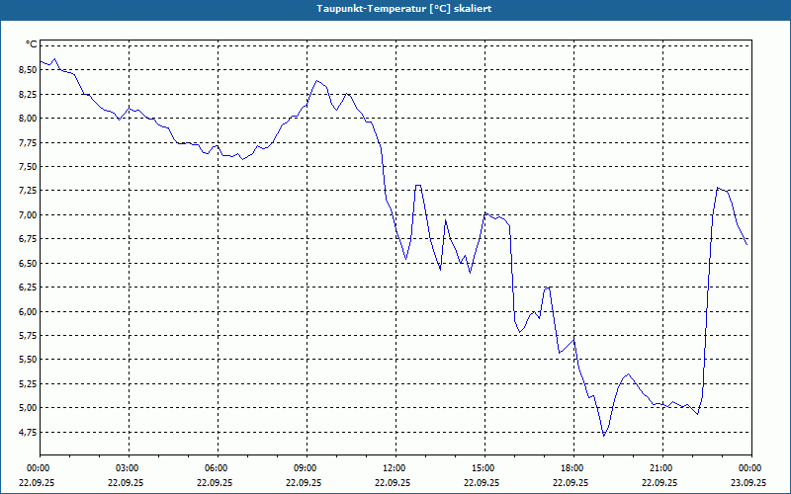Click the 22.09.25 date under 18:00

tap(571, 482)
